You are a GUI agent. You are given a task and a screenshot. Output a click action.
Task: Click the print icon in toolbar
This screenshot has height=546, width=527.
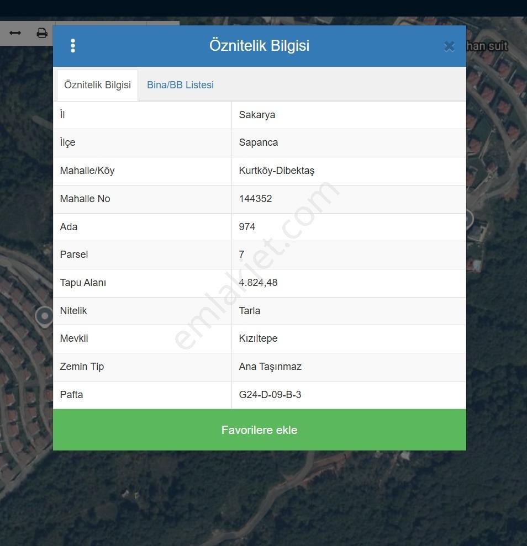pyautogui.click(x=42, y=33)
